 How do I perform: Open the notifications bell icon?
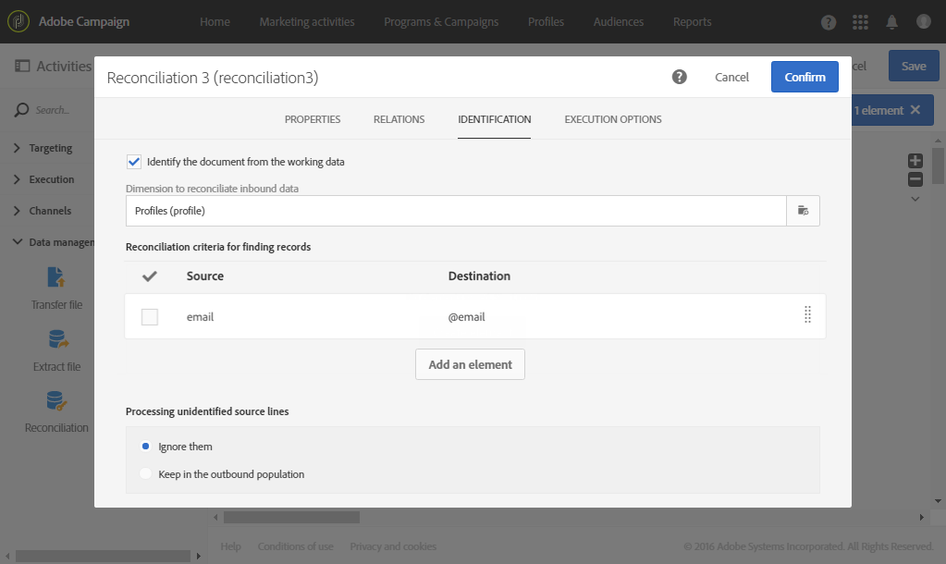pyautogui.click(x=891, y=22)
